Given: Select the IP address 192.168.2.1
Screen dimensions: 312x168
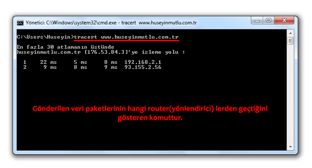Looking at the screenshot, I should 143,62.
